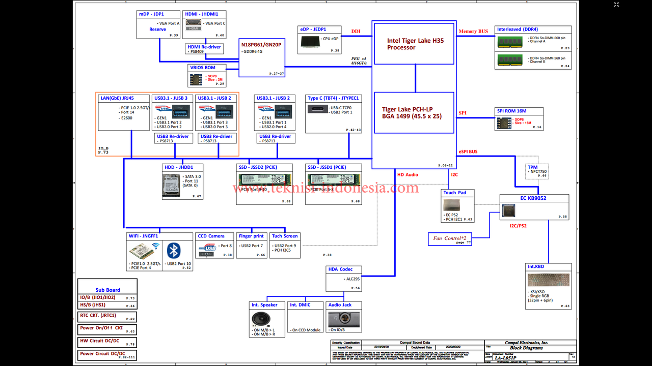
Task: Click the EC KB9052 chip image
Action: click(508, 210)
